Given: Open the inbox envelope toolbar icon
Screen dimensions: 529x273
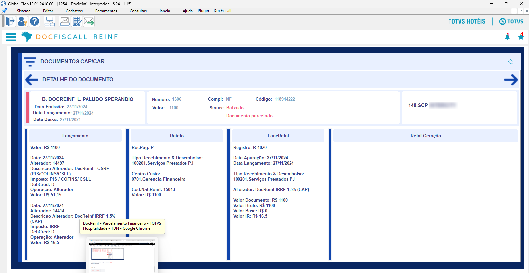Looking at the screenshot, I should [x=64, y=21].
